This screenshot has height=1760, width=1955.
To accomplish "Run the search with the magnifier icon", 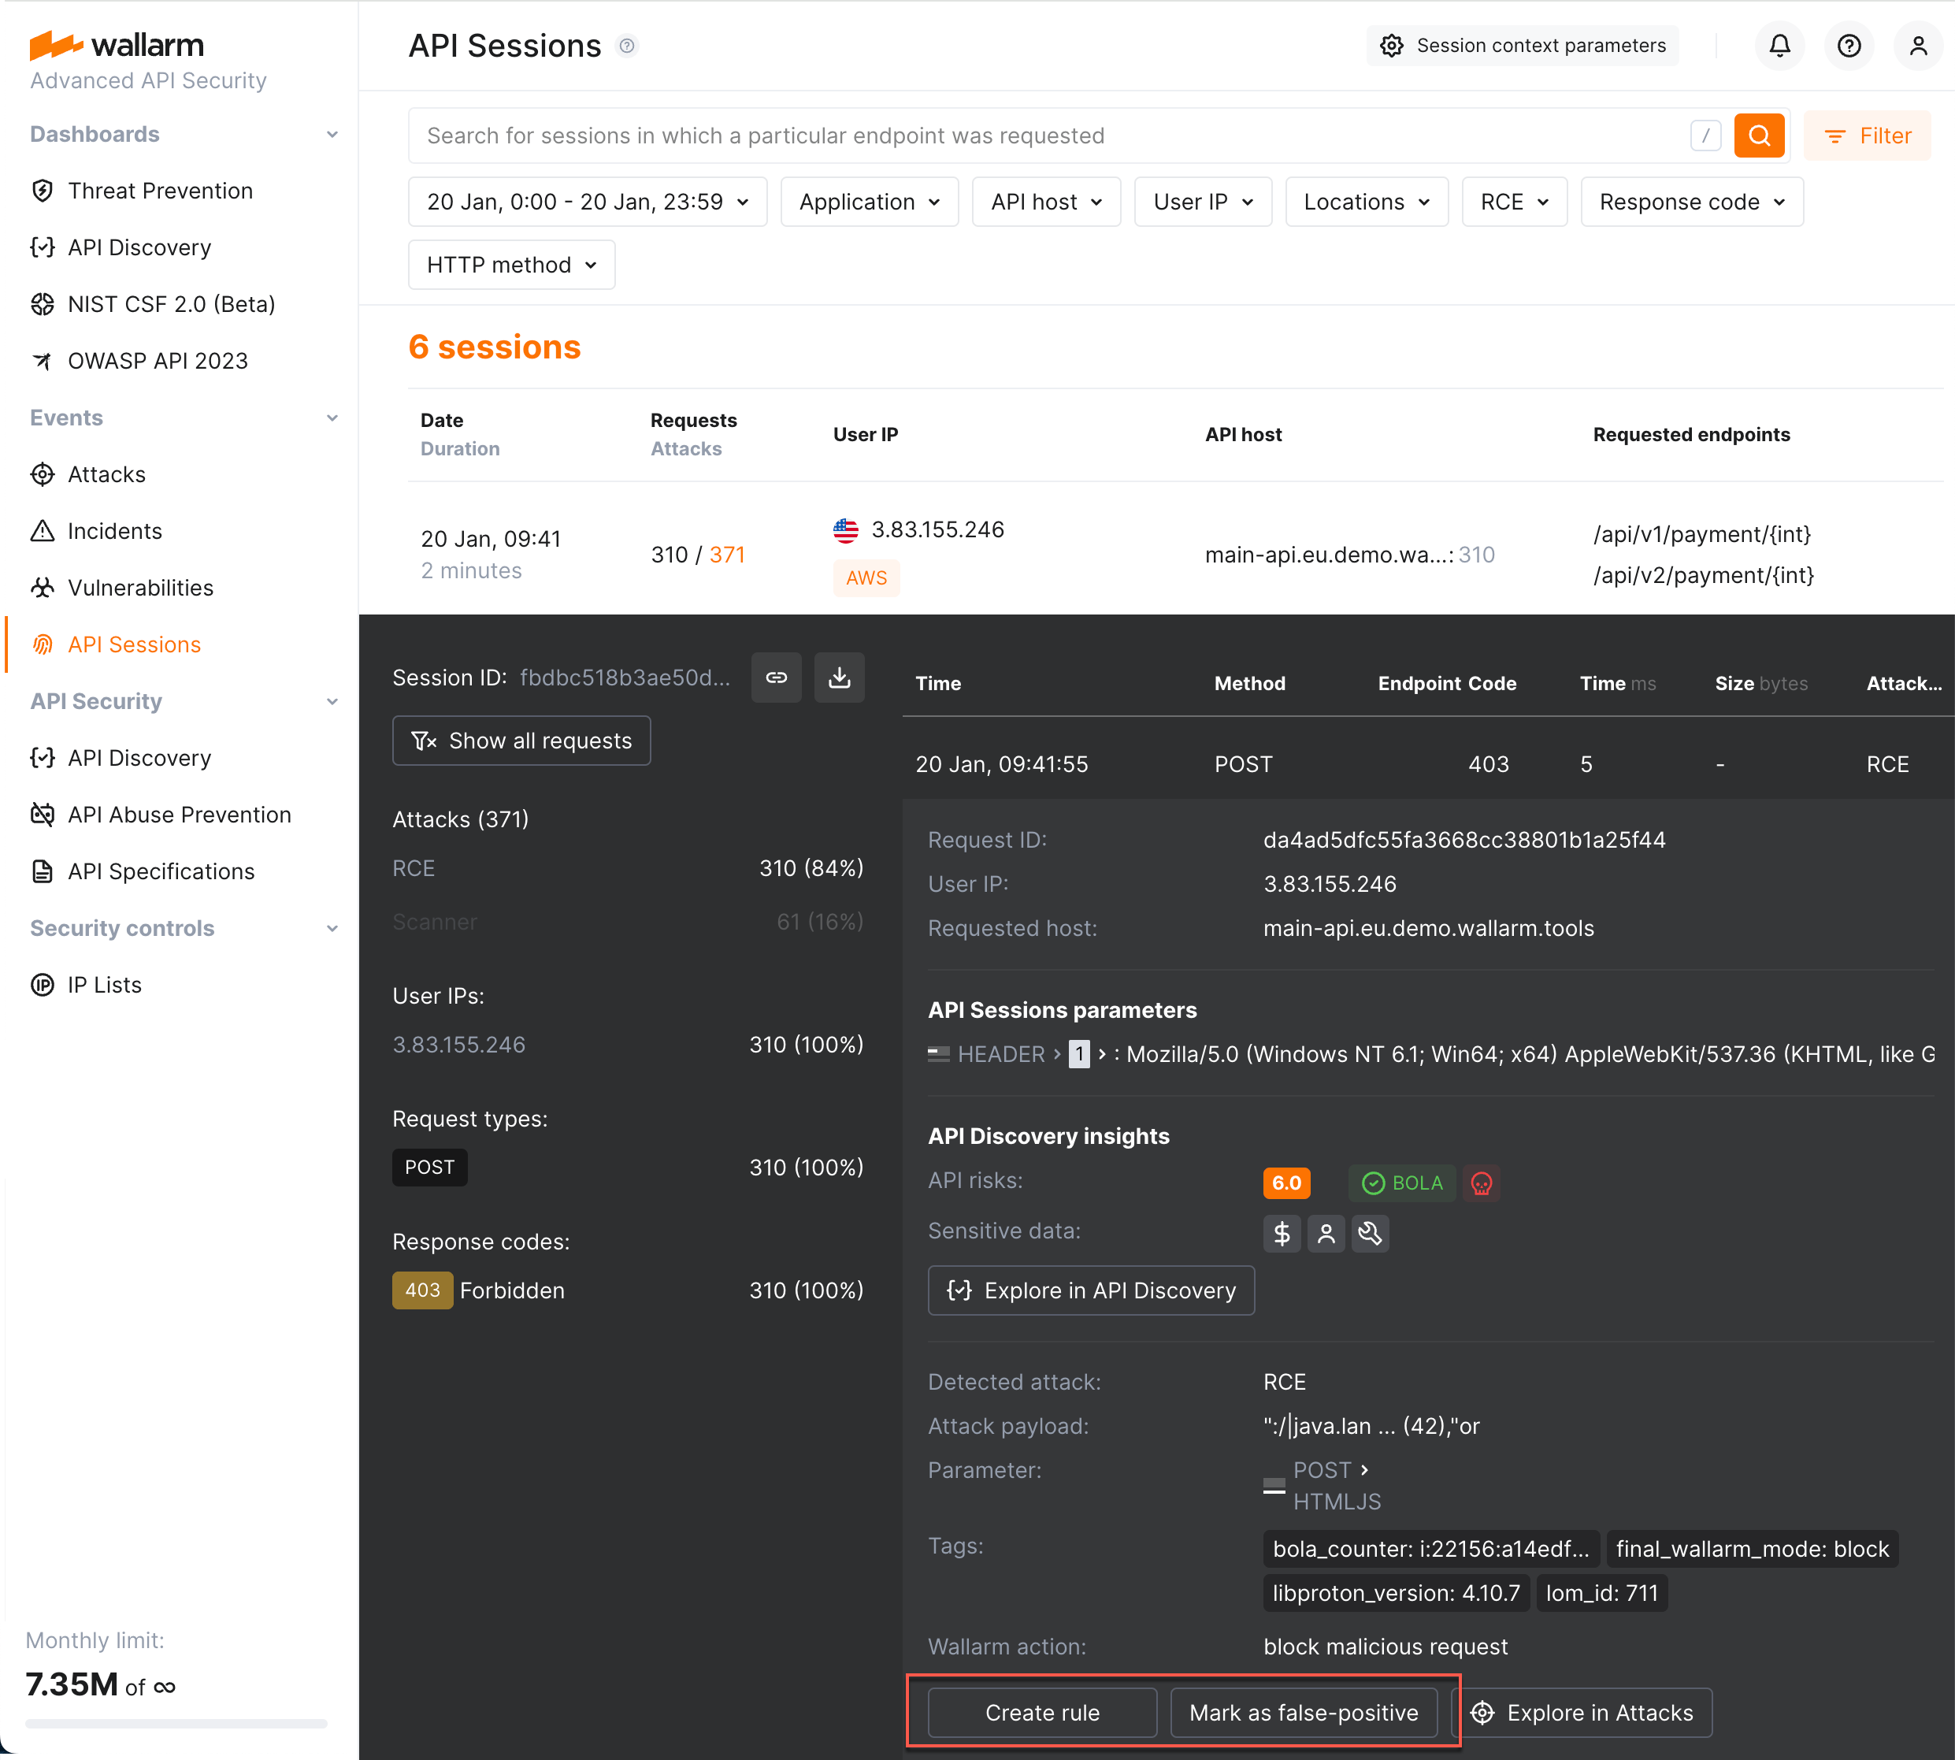I will click(x=1759, y=136).
